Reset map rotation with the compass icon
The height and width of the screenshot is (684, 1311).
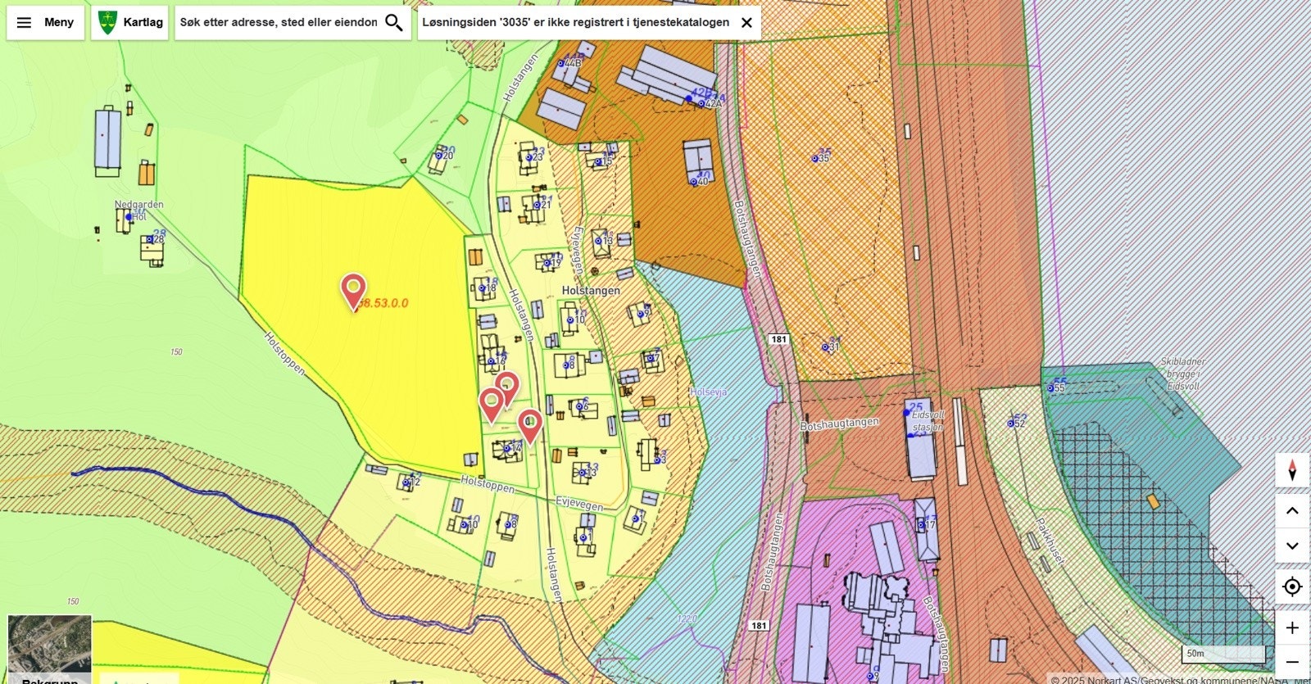(1292, 470)
